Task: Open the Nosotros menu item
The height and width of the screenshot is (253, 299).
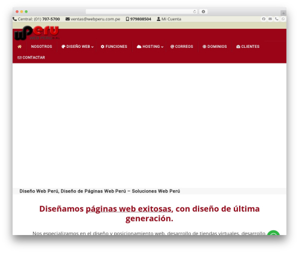Action: [x=41, y=47]
